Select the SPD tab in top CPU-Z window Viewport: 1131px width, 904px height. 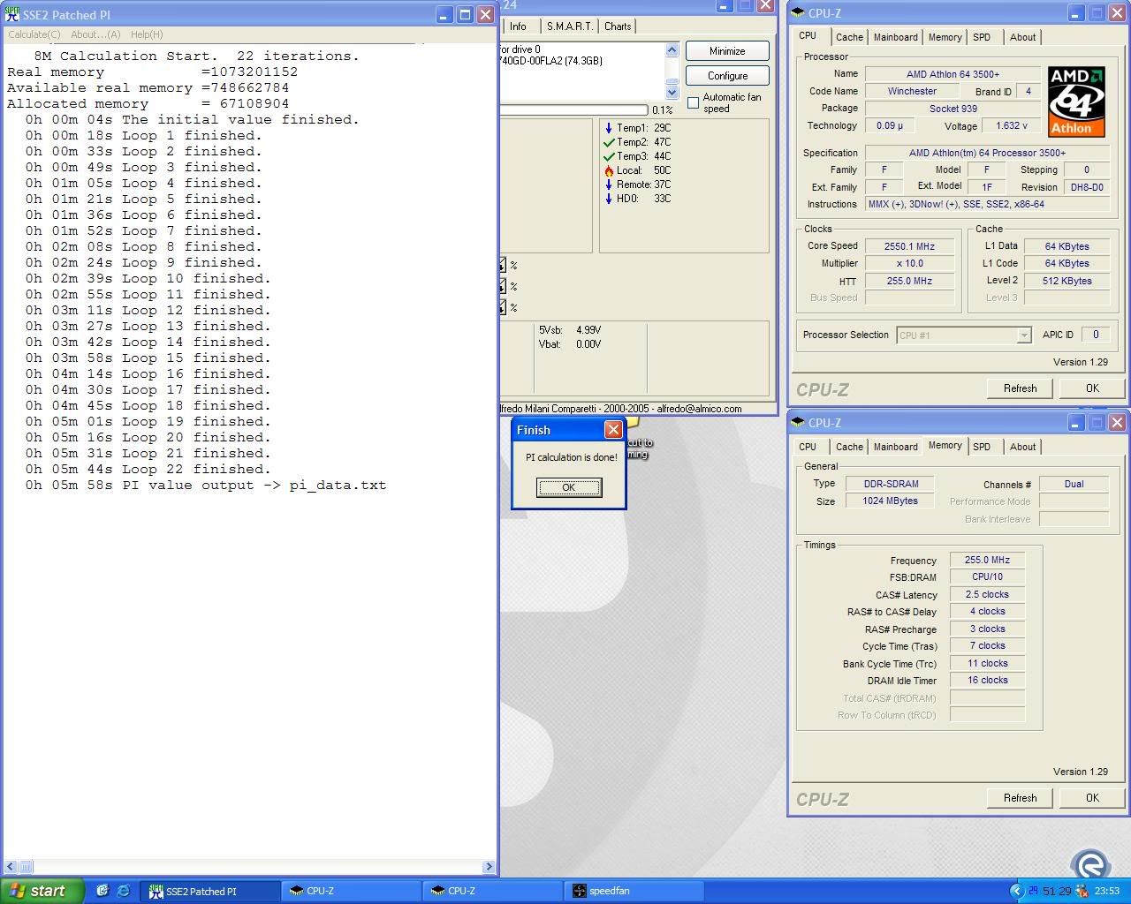point(982,37)
